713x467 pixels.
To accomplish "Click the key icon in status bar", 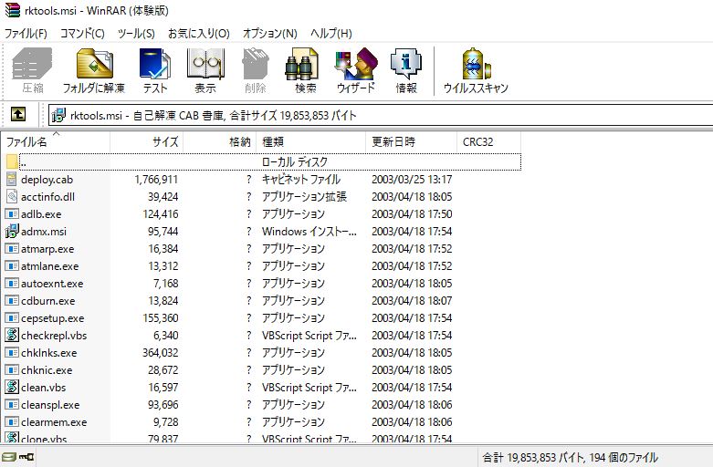I will pyautogui.click(x=26, y=457).
